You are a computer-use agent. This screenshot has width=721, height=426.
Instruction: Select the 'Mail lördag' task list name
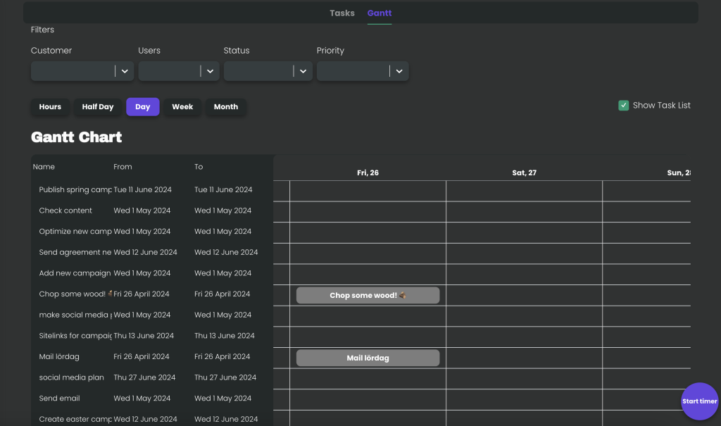[x=59, y=356]
